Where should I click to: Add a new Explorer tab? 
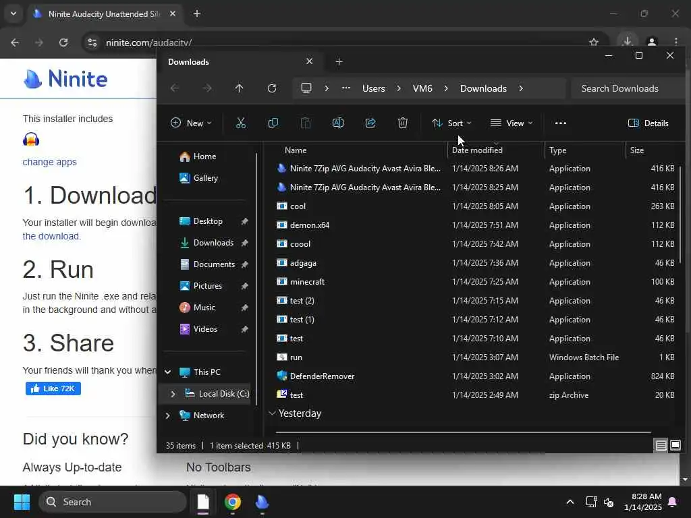pyautogui.click(x=339, y=61)
